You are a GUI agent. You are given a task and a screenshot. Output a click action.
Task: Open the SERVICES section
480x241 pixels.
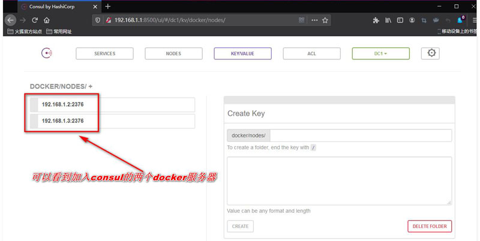point(104,53)
